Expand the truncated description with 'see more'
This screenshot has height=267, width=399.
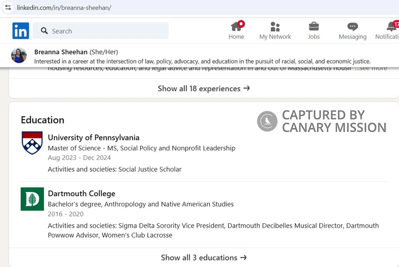pos(371,68)
